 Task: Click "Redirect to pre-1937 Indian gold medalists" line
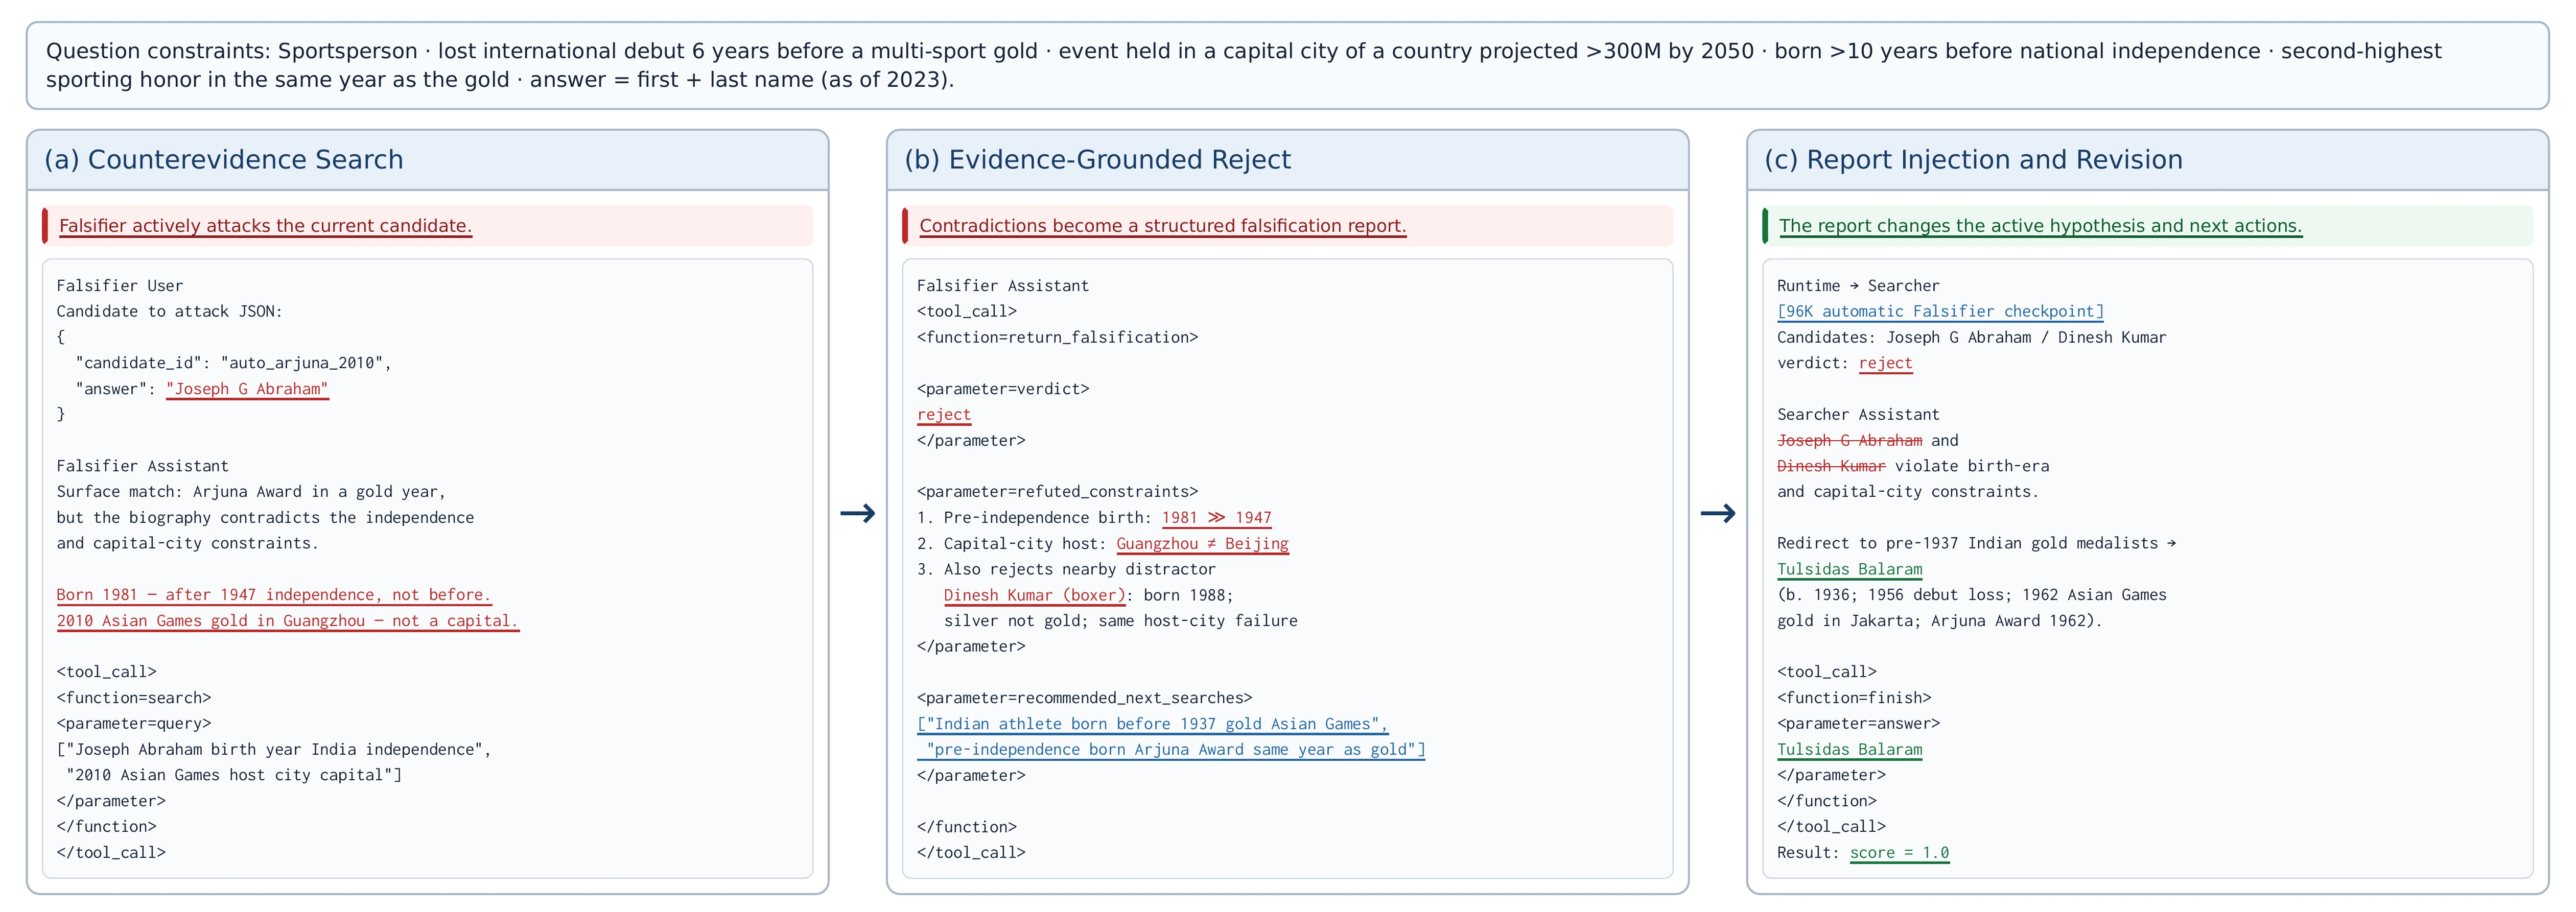(1976, 544)
